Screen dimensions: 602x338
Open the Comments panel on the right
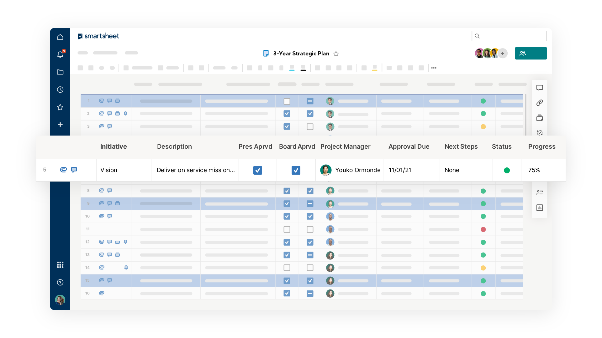[540, 88]
